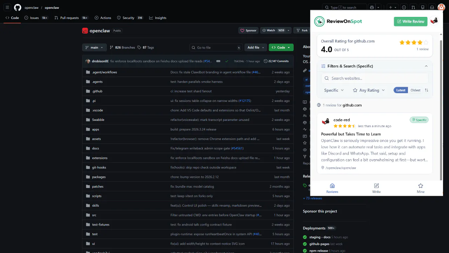449x253 pixels.
Task: Click the ReviewOnSpot logo icon
Action: (x=319, y=21)
